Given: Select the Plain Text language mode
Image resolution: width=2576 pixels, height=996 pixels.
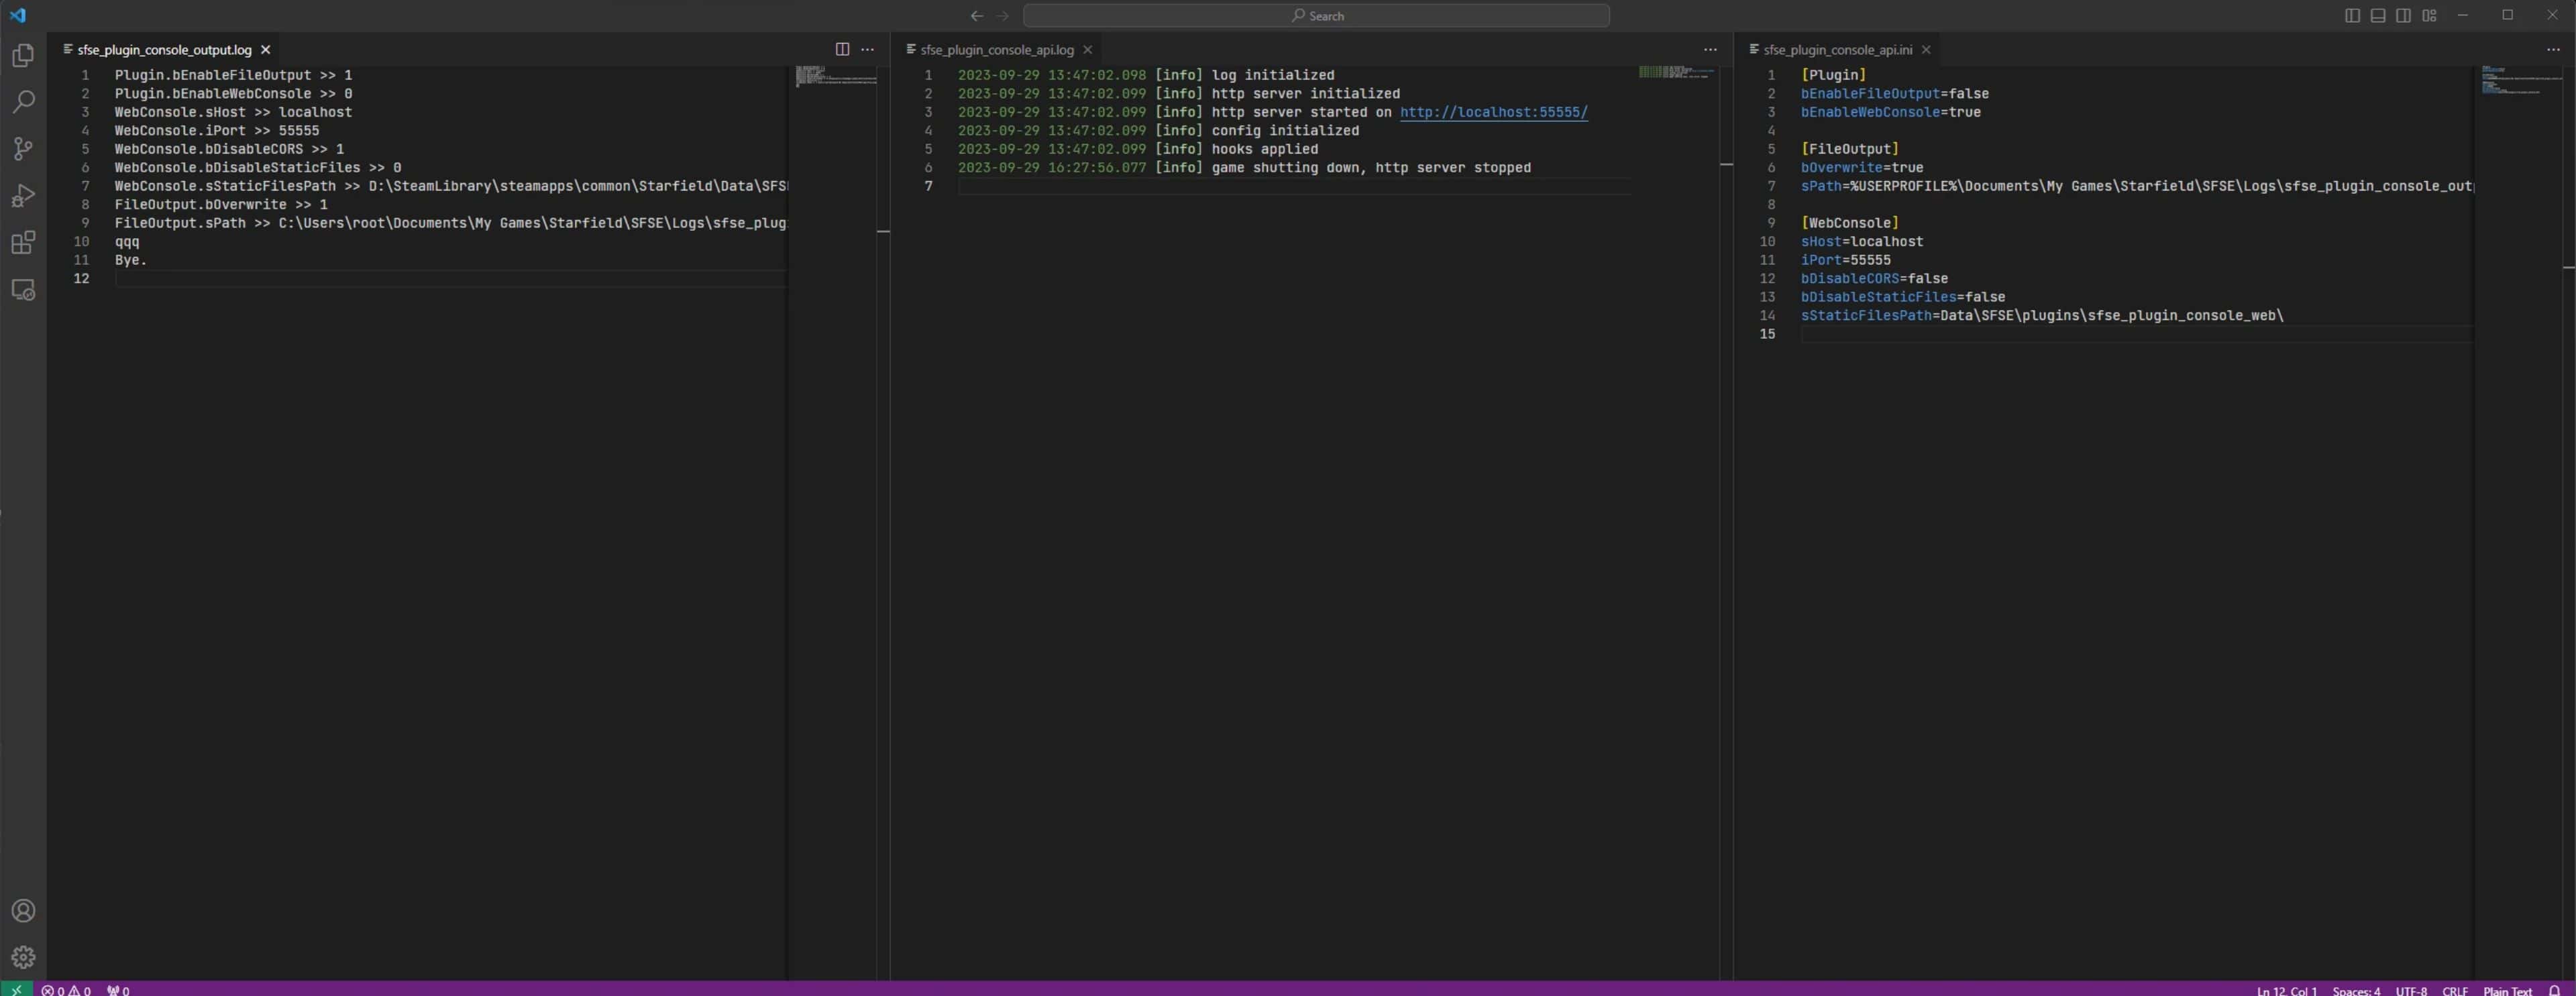Looking at the screenshot, I should [2507, 990].
